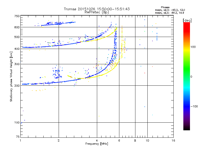Screen dimensions: 204x153
Task: Click the '[deg]' colorbar unit label
Action: [x=187, y=20]
